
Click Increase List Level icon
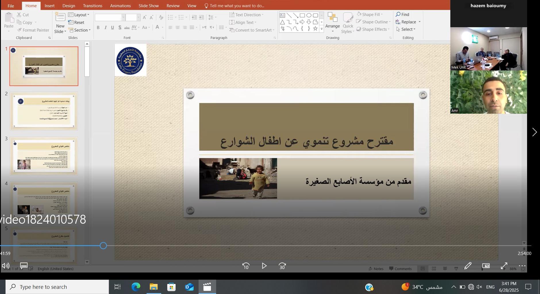tap(201, 18)
